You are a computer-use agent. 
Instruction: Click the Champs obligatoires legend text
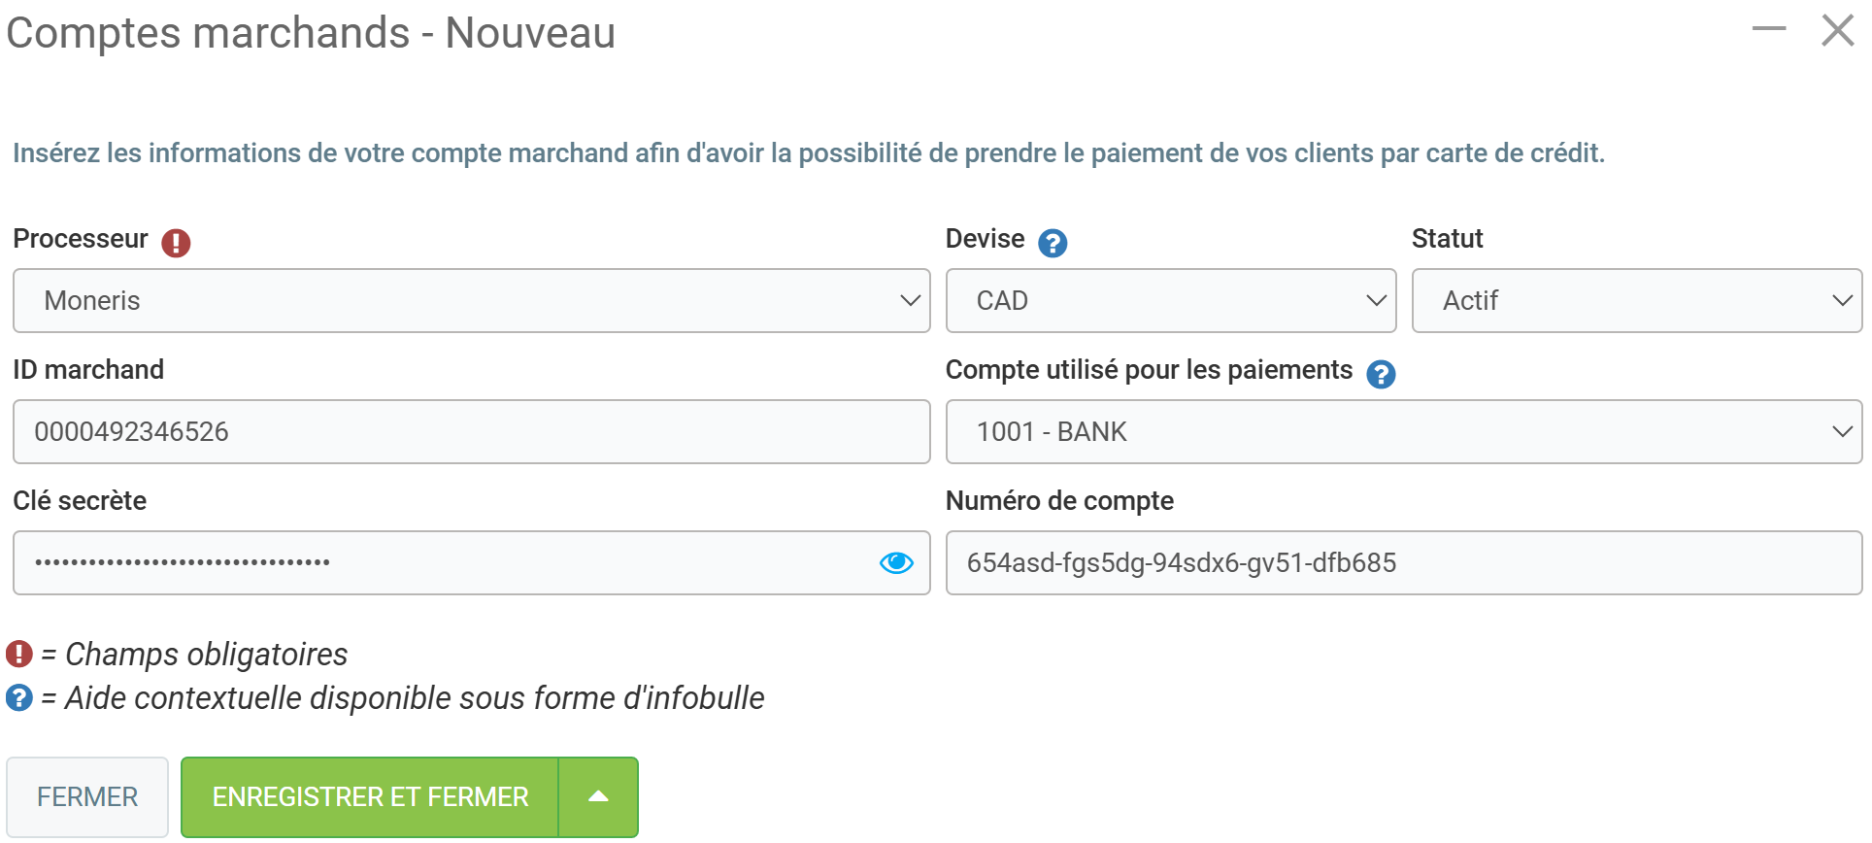pyautogui.click(x=206, y=655)
